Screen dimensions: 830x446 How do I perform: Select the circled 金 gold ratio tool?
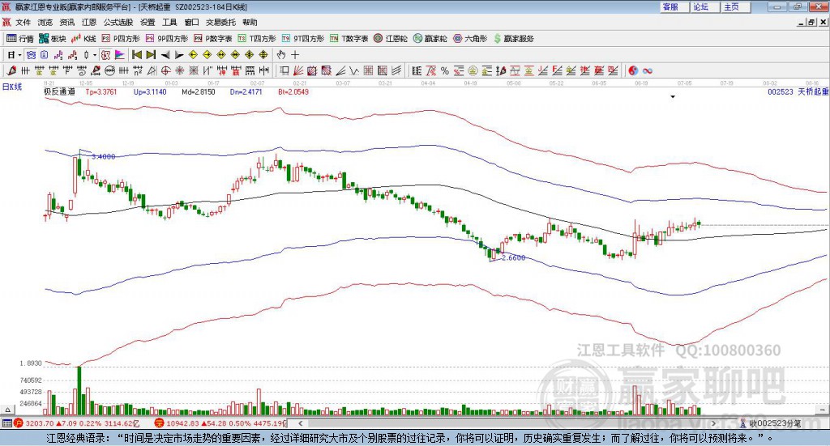[x=473, y=70]
